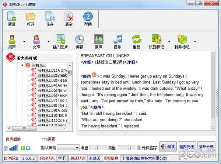This screenshot has width=221, height=164.
Task: Add a pause with 停顿 clock icon
Action: 79,42
